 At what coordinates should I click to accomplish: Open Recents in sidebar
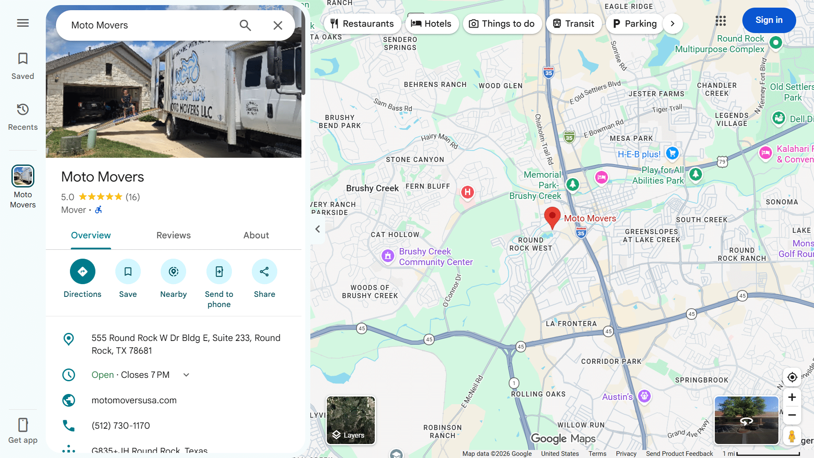23,117
